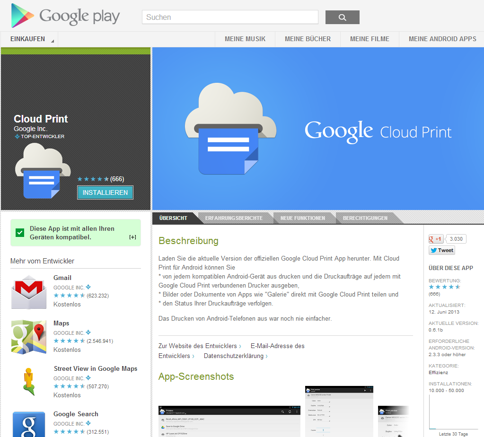Open the wide printers list screenshot thumbnail
This screenshot has height=437, width=484.
[229, 421]
